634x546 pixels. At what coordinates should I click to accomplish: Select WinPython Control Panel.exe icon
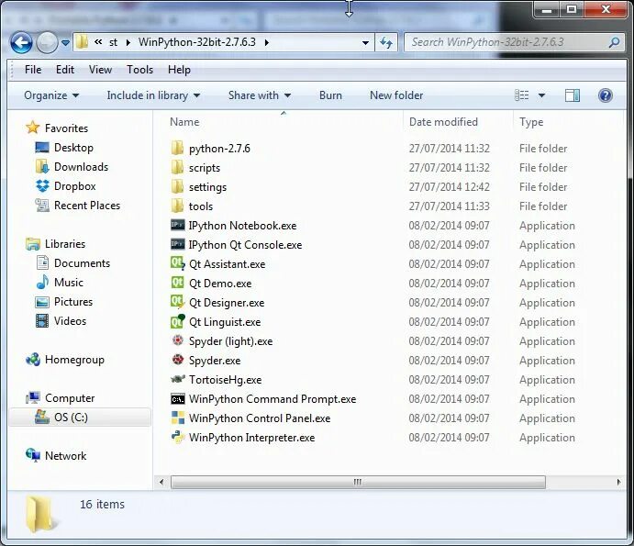(178, 418)
